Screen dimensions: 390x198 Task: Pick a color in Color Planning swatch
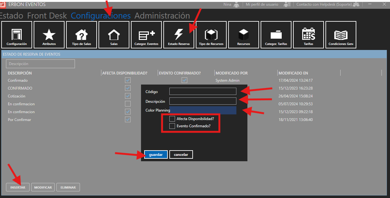coord(203,110)
